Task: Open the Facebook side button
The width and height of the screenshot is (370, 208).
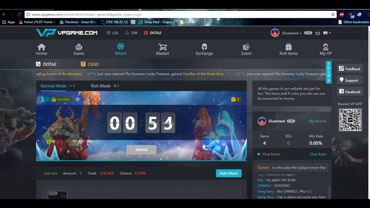Action: pyautogui.click(x=350, y=92)
